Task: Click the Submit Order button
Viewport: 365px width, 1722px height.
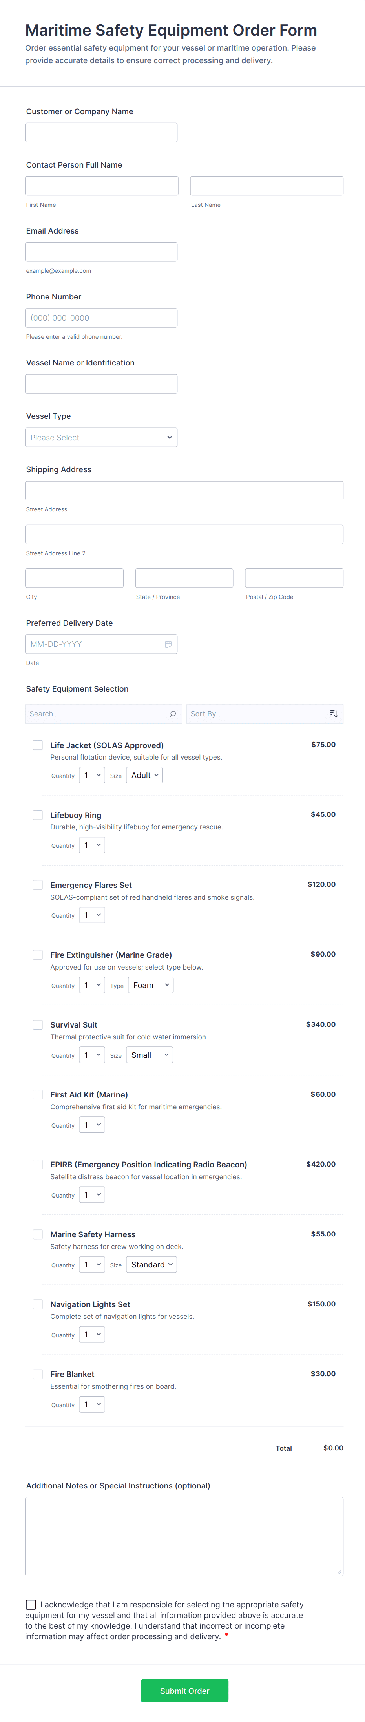Action: pyautogui.click(x=184, y=1691)
